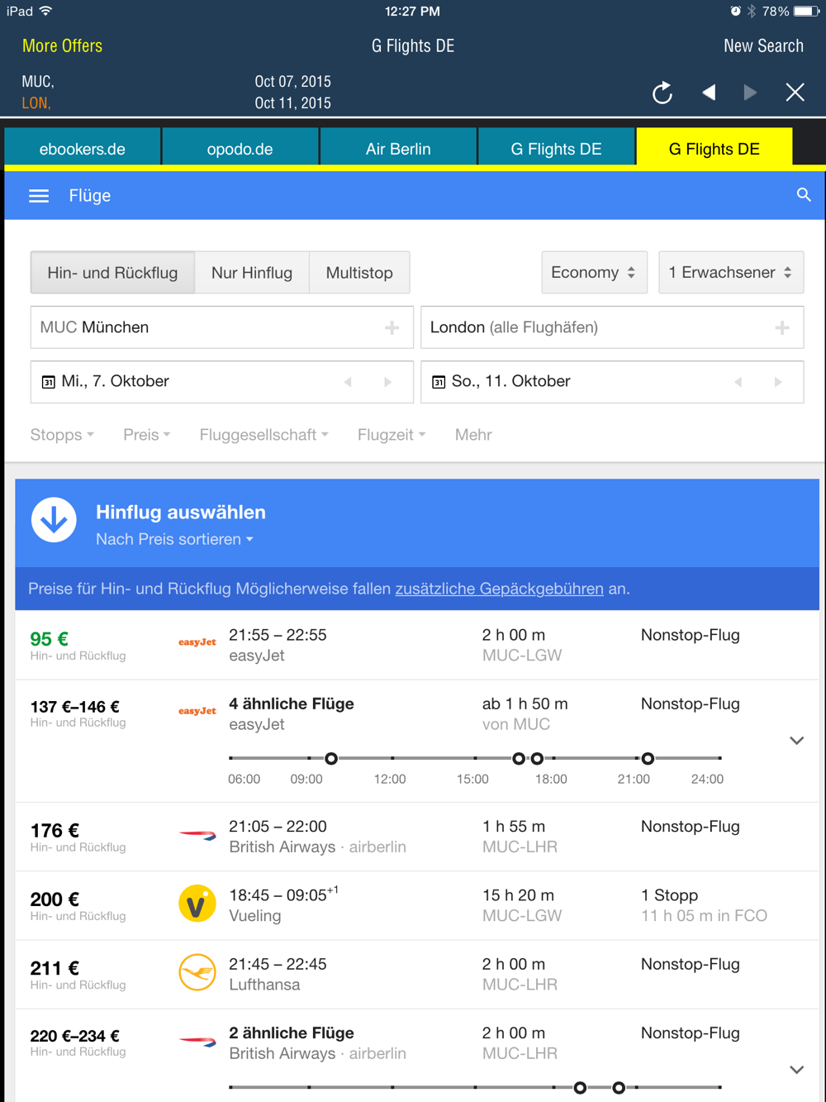The width and height of the screenshot is (826, 1102).
Task: Click easyJet timeline marker near 21:00
Action: coord(648,758)
